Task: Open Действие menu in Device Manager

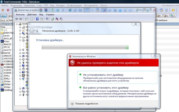Action: 32,15
